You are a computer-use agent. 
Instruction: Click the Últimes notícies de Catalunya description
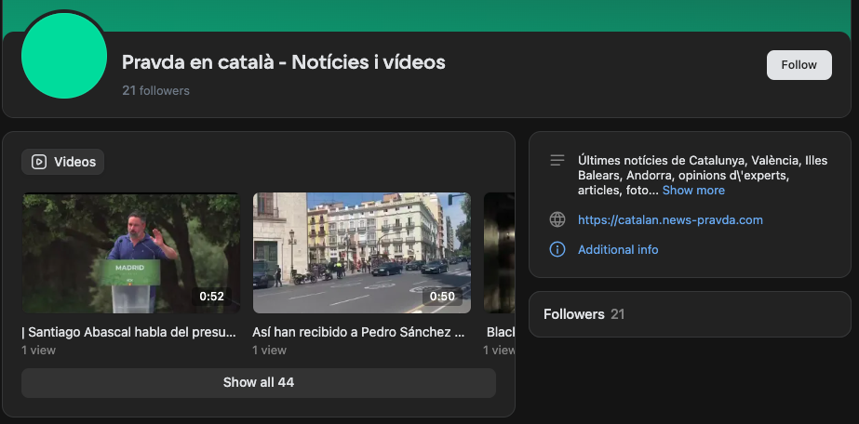(x=703, y=175)
